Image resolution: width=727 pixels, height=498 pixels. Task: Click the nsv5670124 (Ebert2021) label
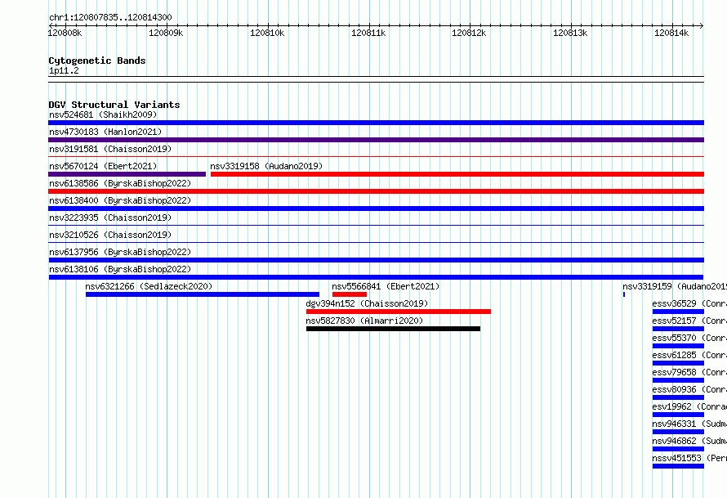[x=103, y=166]
